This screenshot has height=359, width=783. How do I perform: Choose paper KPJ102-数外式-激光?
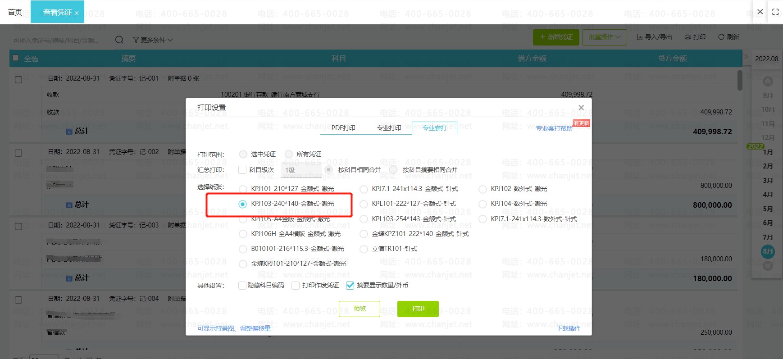point(483,189)
